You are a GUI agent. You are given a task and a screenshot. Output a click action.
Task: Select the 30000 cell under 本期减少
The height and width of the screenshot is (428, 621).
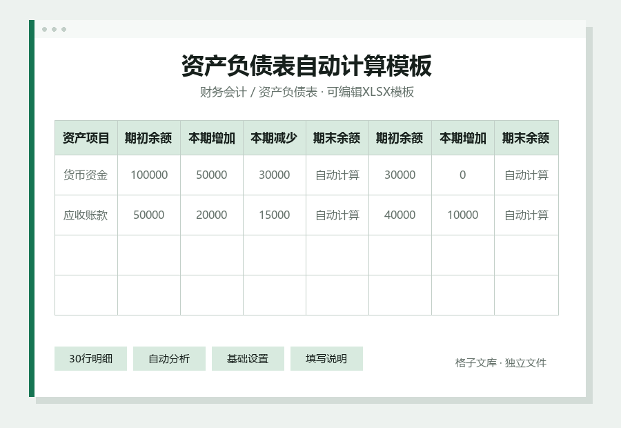(x=275, y=175)
